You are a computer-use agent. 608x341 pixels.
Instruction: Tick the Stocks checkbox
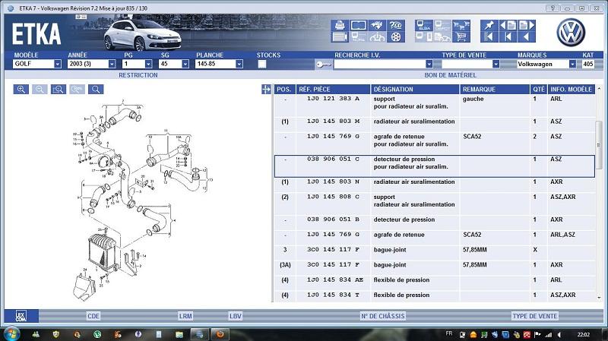tap(262, 64)
